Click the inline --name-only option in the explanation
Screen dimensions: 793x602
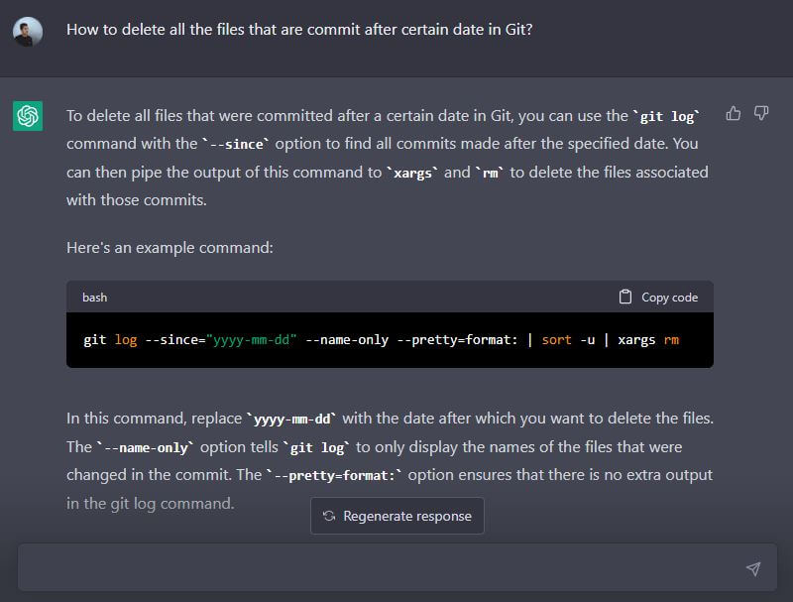tap(144, 447)
